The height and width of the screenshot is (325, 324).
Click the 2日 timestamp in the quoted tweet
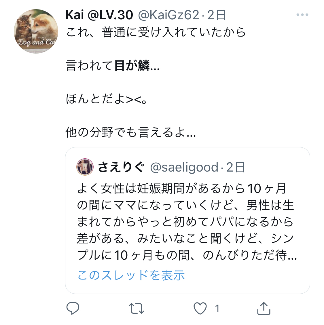point(235,167)
